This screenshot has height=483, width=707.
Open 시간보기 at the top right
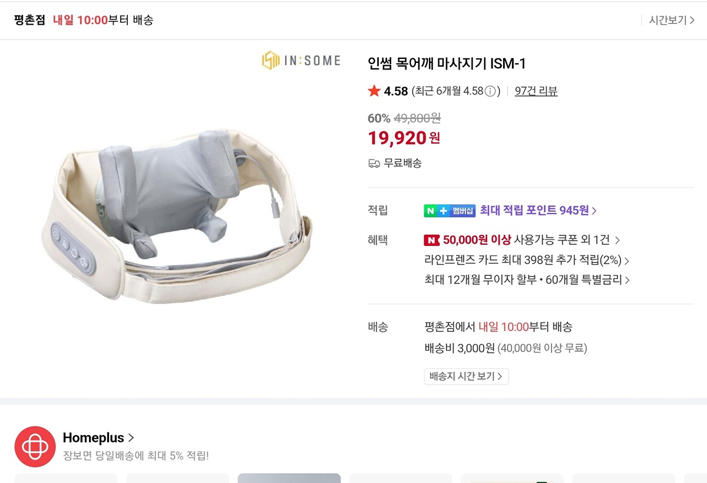point(671,20)
